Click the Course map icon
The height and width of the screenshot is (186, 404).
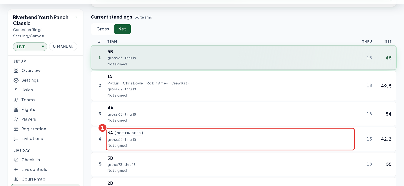[16, 179]
